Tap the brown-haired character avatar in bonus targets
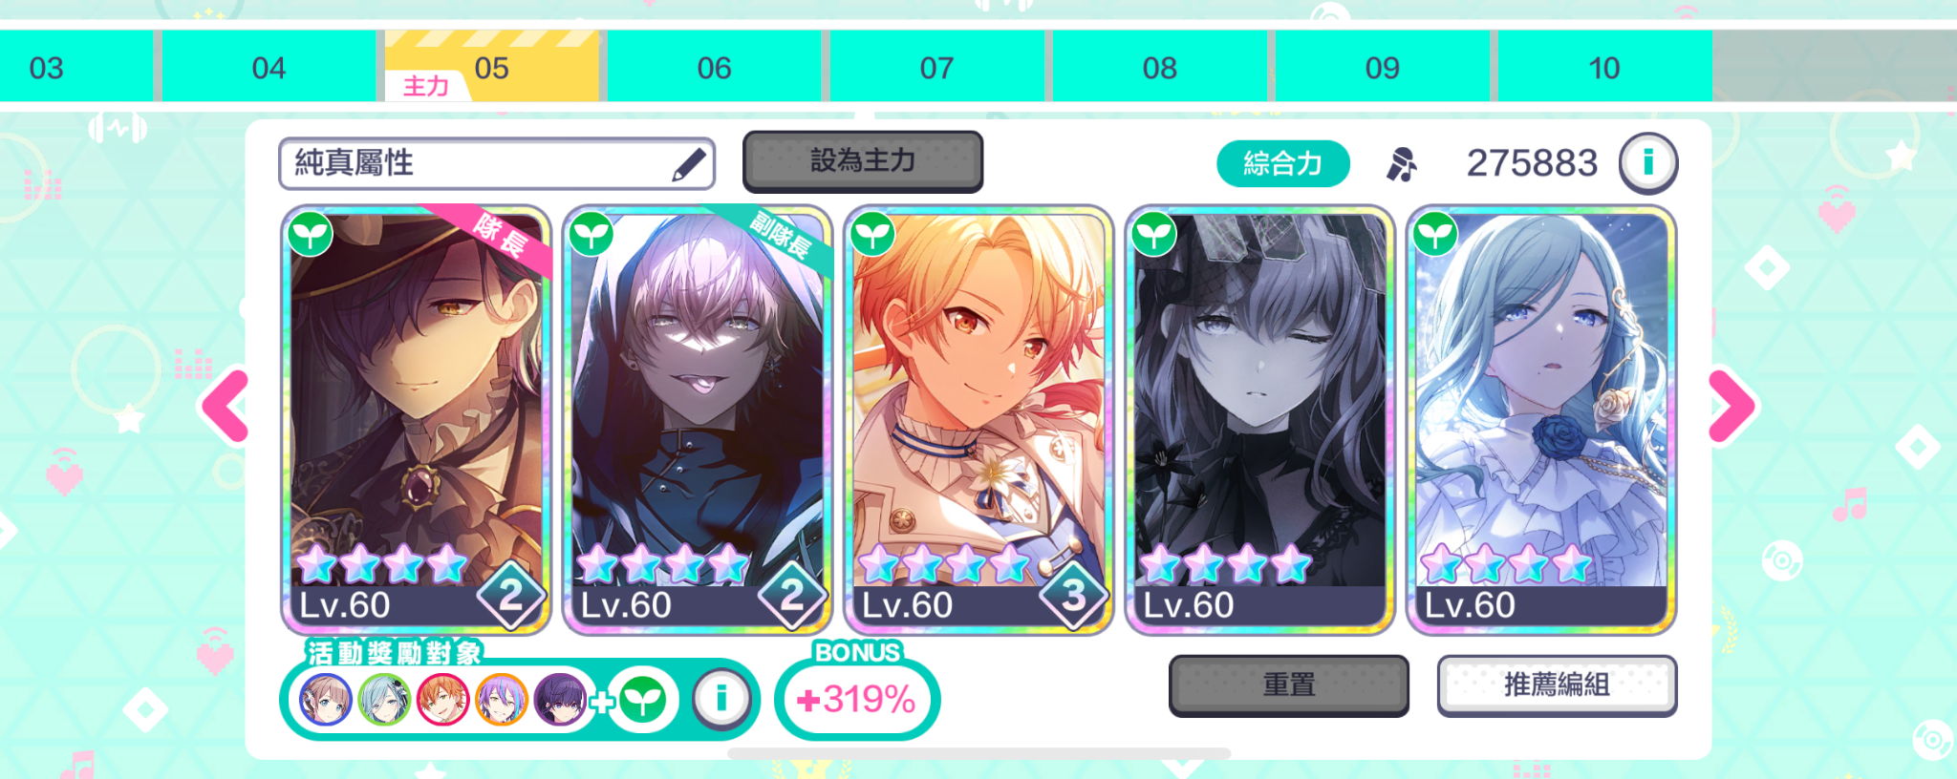1957x779 pixels. click(x=325, y=700)
